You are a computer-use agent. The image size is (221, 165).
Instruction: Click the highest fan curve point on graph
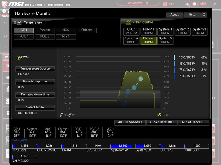pos(141,79)
